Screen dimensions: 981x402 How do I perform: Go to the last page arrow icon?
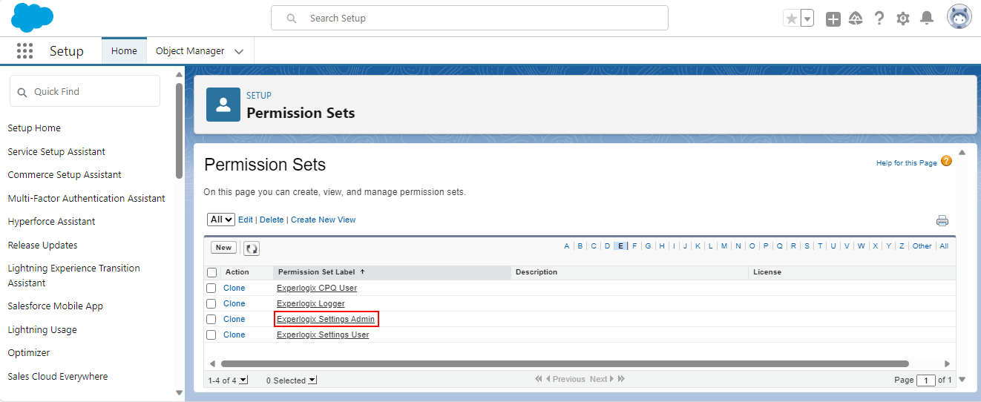[x=621, y=379]
